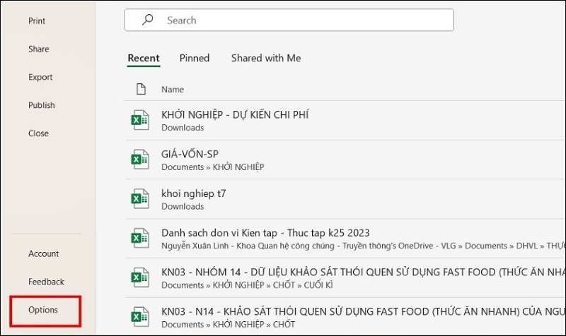Switch to the Recent tab

tap(144, 59)
